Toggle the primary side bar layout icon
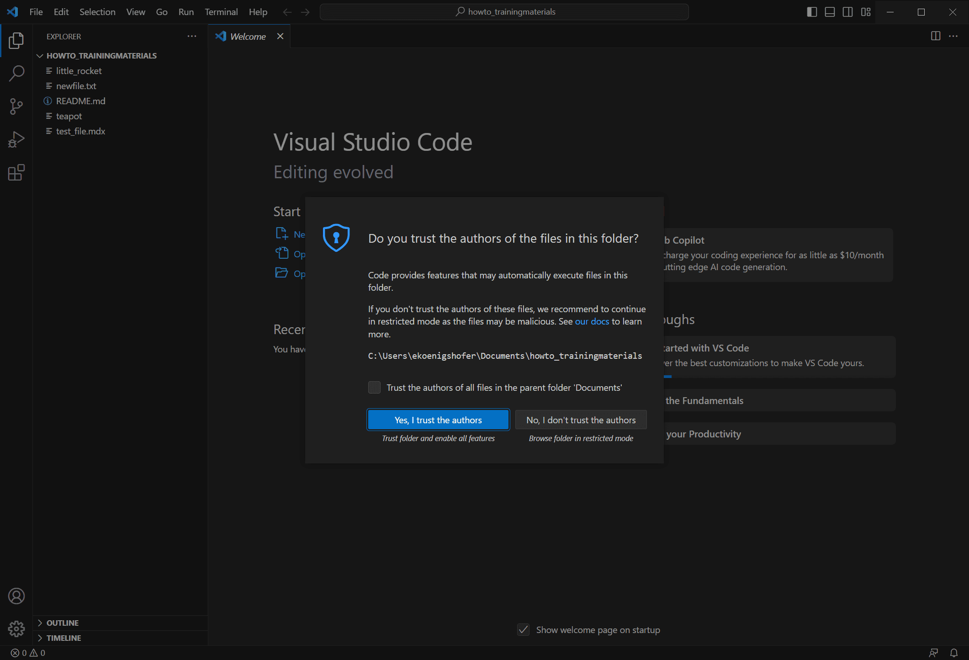This screenshot has height=660, width=969. 812,12
